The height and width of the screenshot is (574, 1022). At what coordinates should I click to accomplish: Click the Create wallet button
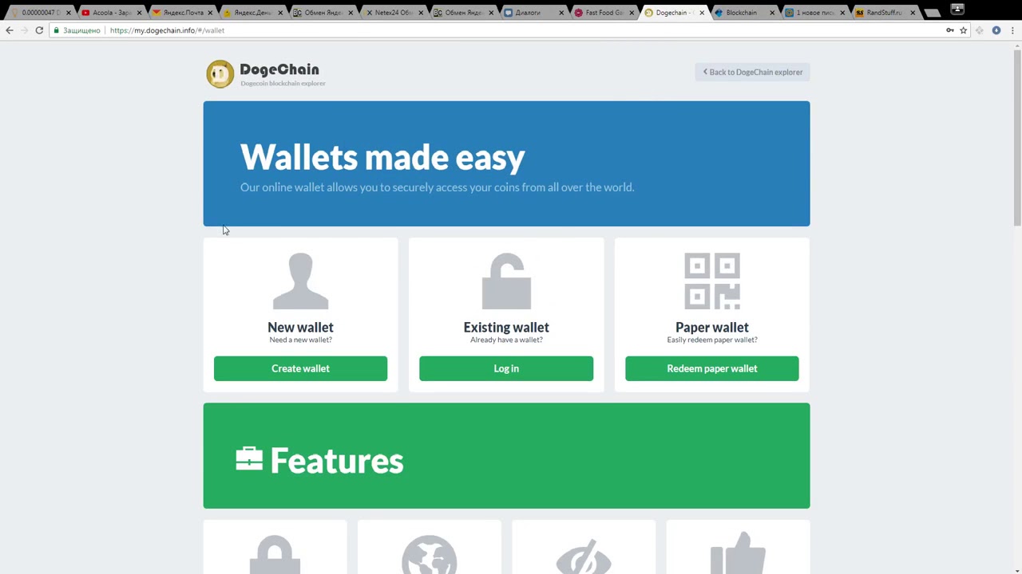click(300, 368)
